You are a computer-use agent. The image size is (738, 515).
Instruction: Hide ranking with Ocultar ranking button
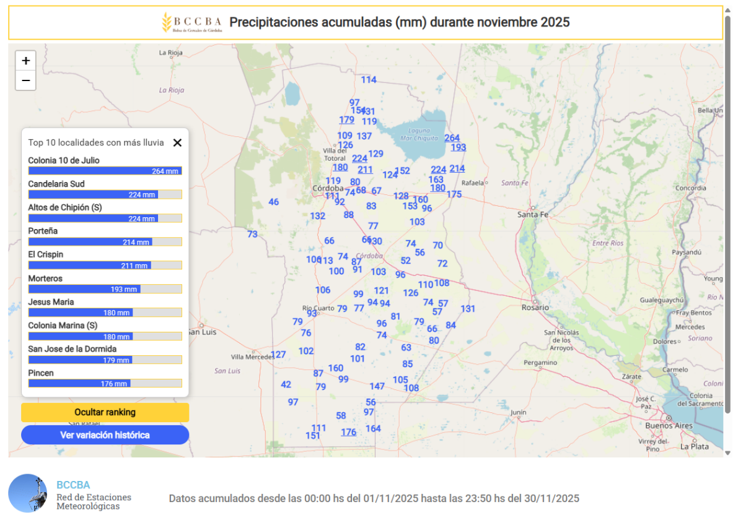[x=105, y=412]
